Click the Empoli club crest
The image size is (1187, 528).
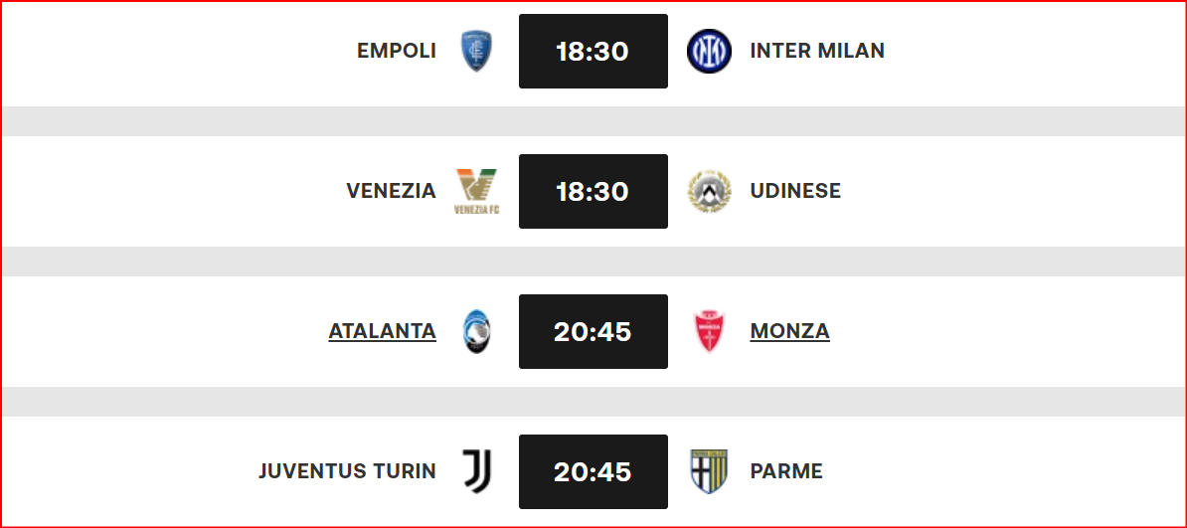pyautogui.click(x=477, y=52)
